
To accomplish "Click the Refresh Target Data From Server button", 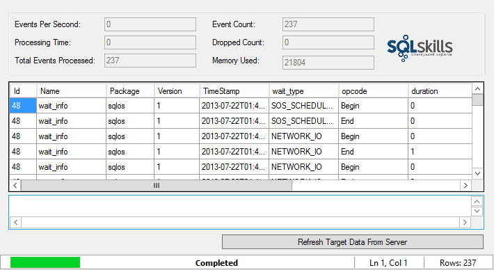I will (353, 241).
